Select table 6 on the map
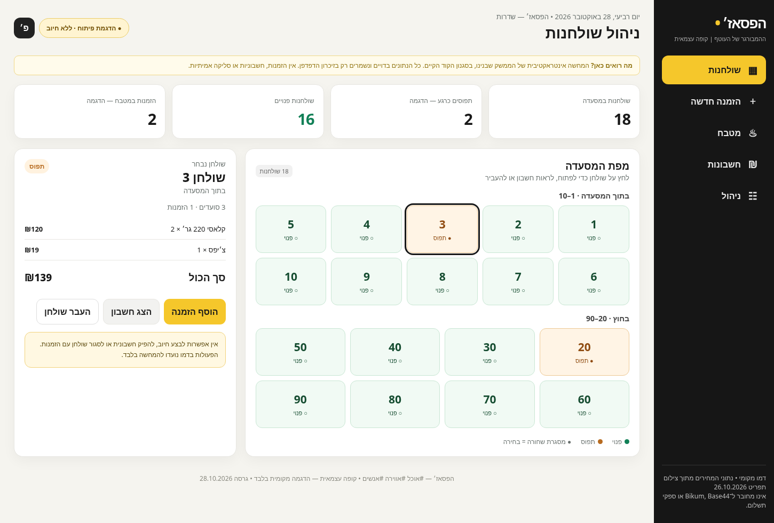 coord(594,282)
